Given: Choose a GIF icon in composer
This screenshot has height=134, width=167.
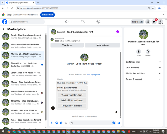Looking at the screenshot, I should click(x=66, y=123).
